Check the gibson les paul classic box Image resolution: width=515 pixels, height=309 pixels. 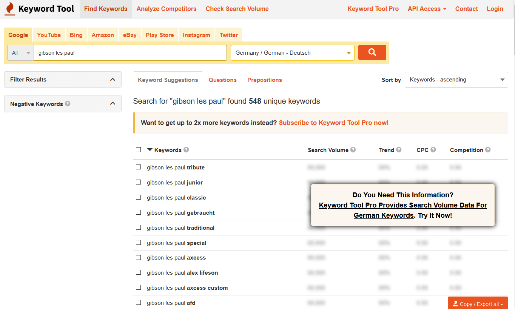click(x=138, y=197)
